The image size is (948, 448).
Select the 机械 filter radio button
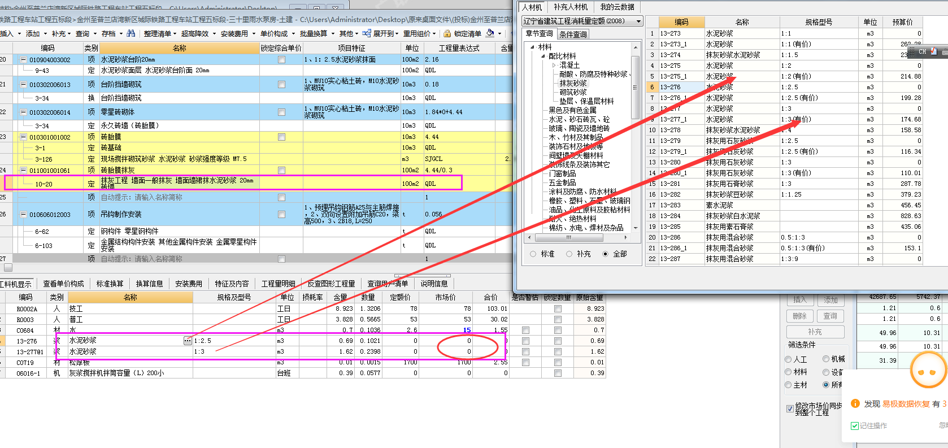pyautogui.click(x=826, y=359)
